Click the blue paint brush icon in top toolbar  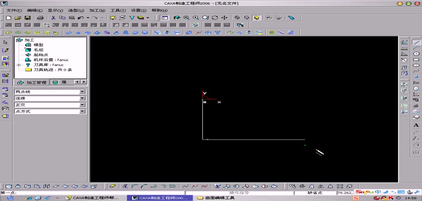291,18
